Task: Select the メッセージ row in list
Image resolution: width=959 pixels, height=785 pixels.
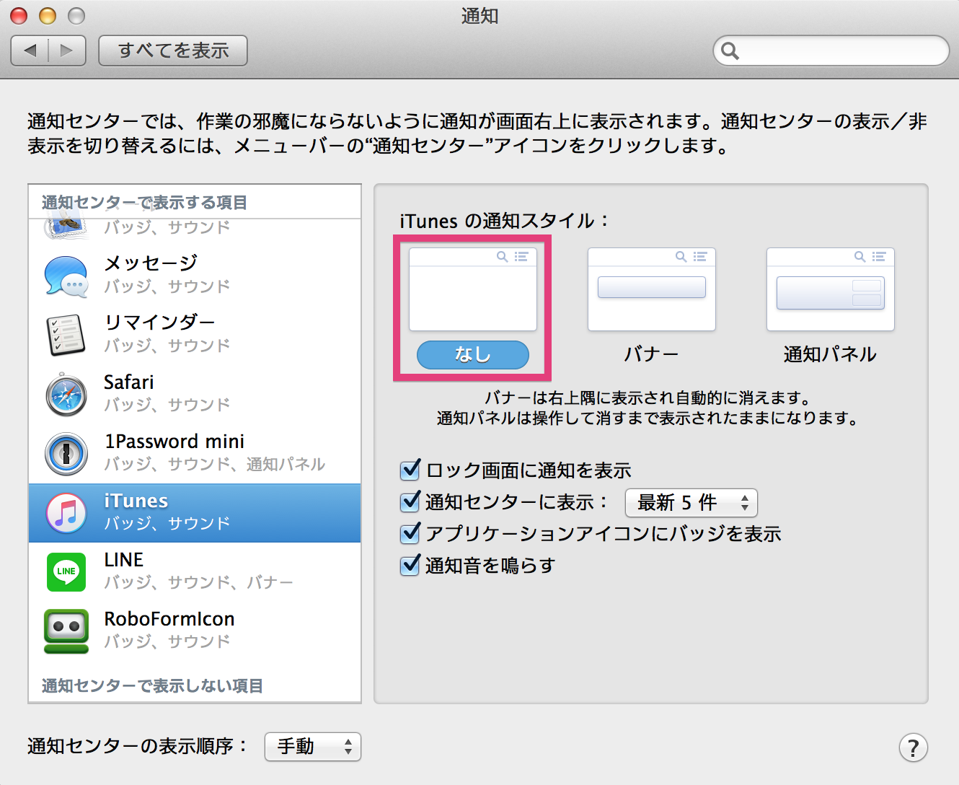Action: click(x=195, y=276)
